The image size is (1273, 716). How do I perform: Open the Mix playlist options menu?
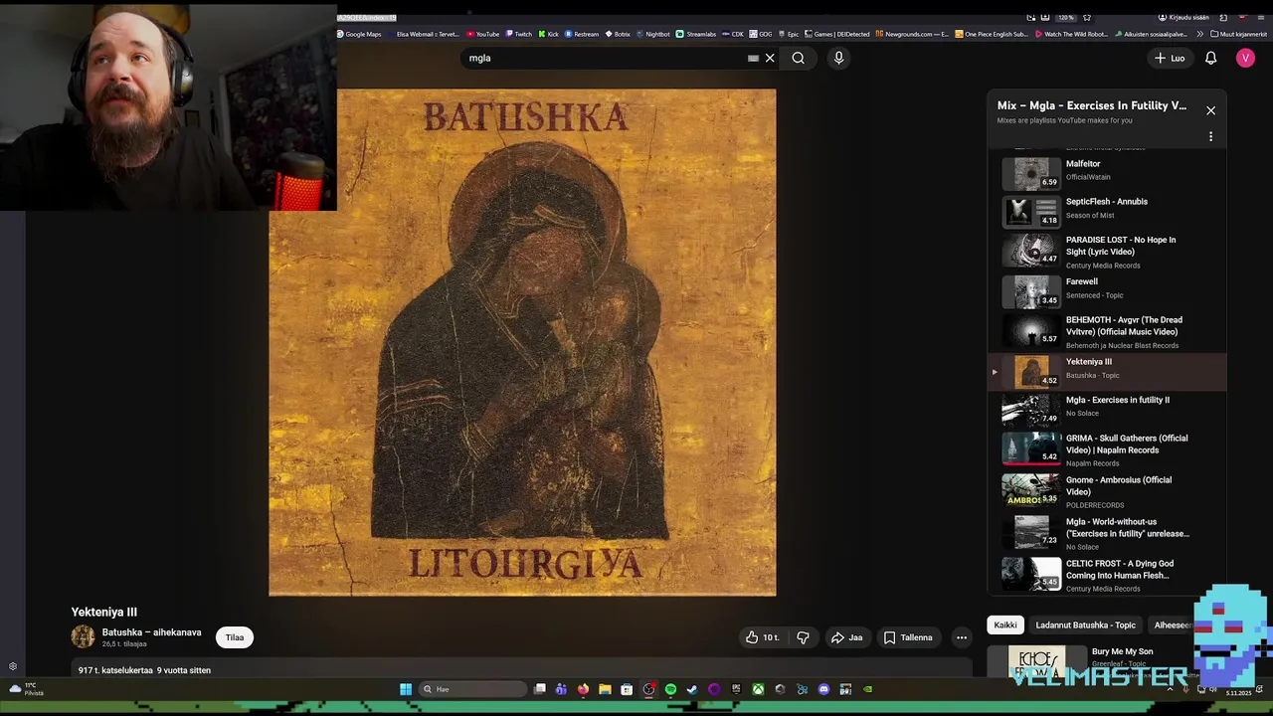(1210, 136)
